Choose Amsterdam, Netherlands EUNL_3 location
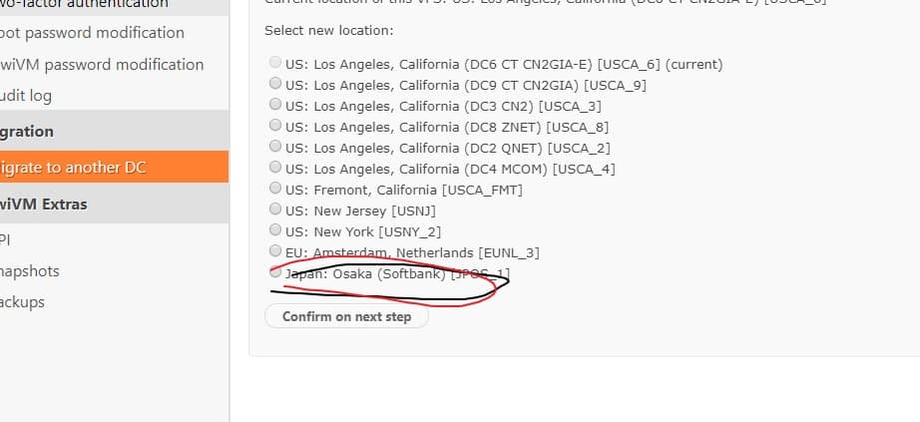Image resolution: width=920 pixels, height=422 pixels. pyautogui.click(x=275, y=251)
